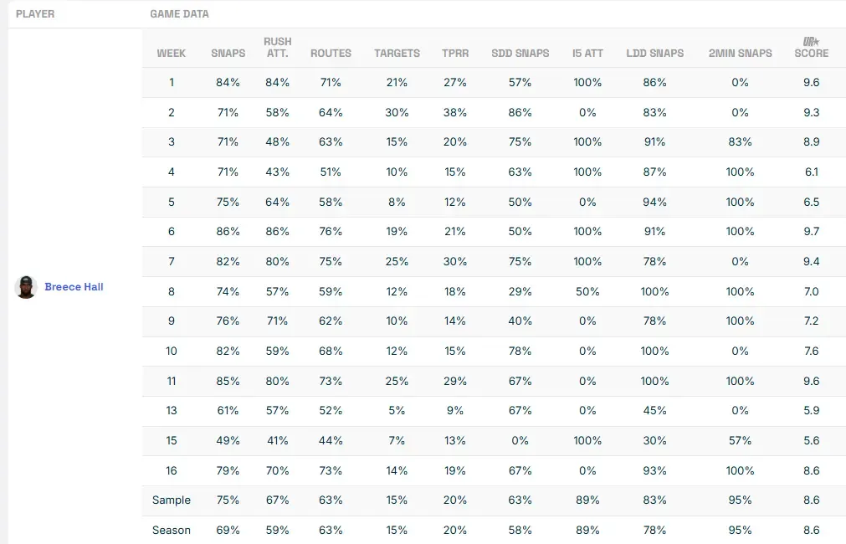This screenshot has height=544, width=846.
Task: Select the Season row label
Action: click(x=172, y=530)
